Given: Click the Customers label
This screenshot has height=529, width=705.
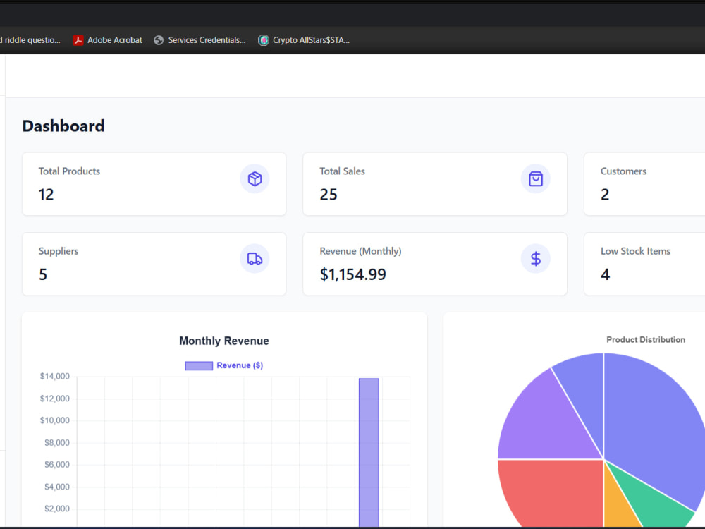Looking at the screenshot, I should point(624,171).
